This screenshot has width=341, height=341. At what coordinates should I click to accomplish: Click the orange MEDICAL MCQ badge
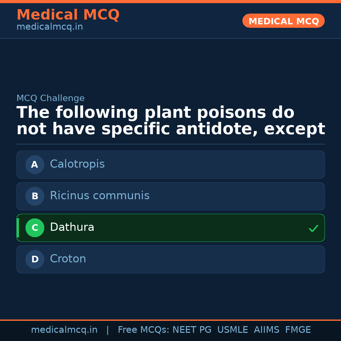283,21
